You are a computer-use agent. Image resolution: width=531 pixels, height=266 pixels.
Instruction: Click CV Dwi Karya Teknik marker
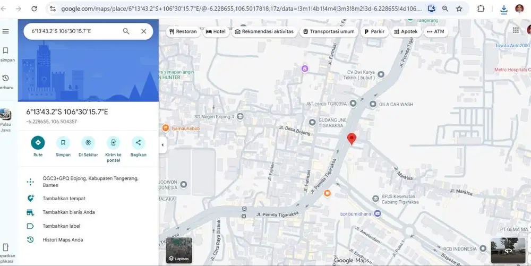(x=381, y=74)
